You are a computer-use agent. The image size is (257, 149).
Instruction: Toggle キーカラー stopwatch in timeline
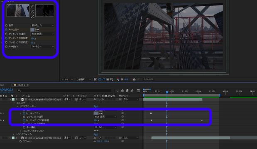point(24,113)
